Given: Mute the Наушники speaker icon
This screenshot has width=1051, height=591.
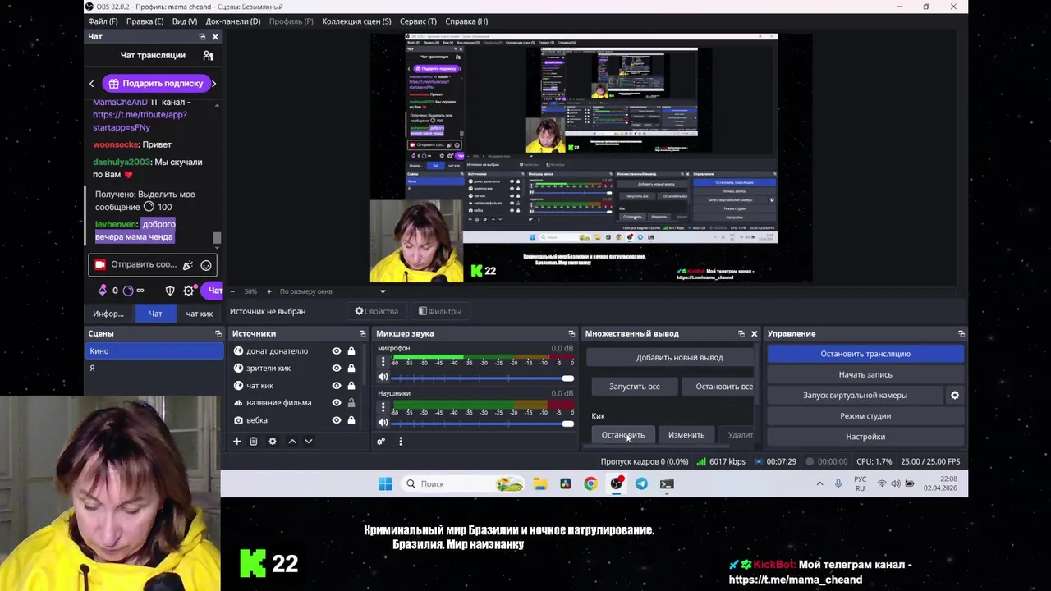Looking at the screenshot, I should (383, 422).
